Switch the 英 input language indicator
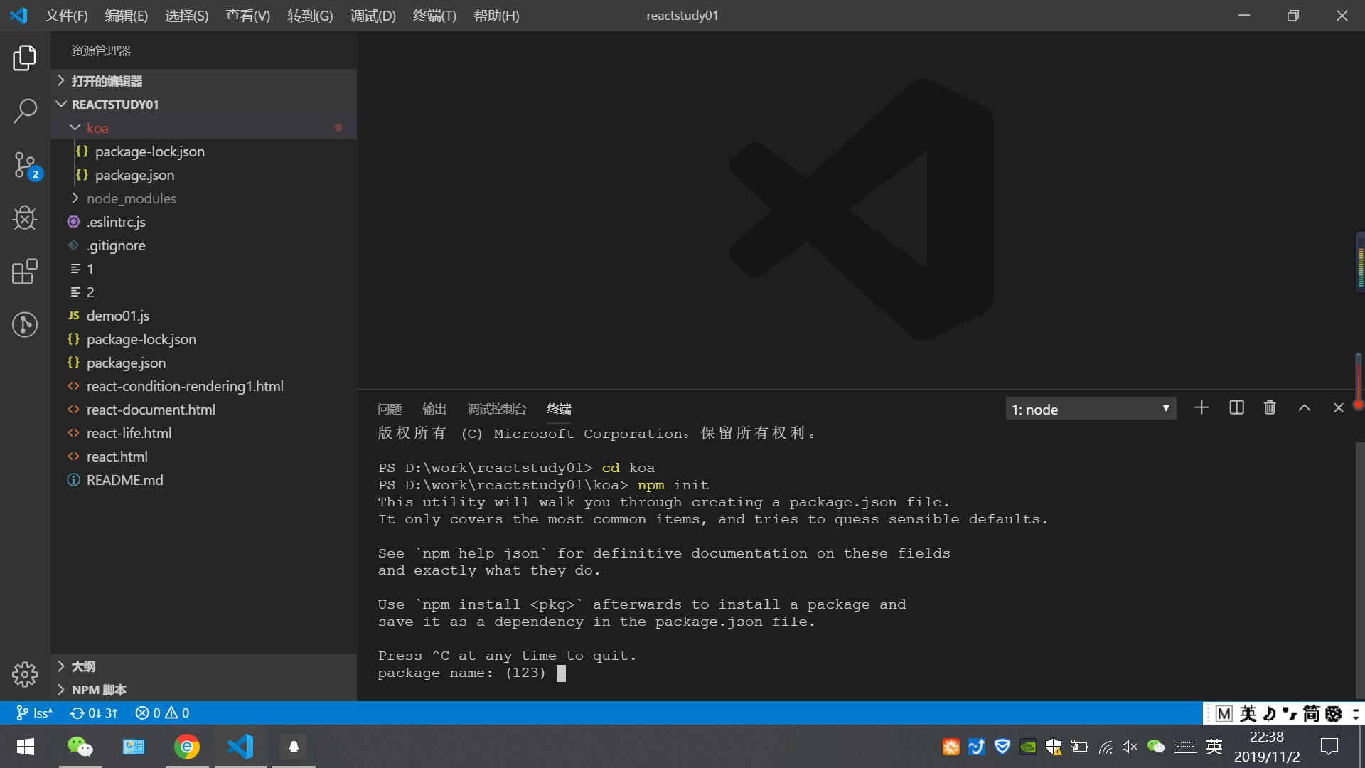1365x768 pixels. click(x=1214, y=747)
